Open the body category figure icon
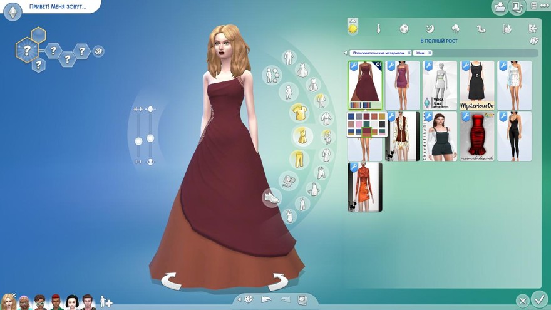The width and height of the screenshot is (551, 310). pyautogui.click(x=289, y=92)
